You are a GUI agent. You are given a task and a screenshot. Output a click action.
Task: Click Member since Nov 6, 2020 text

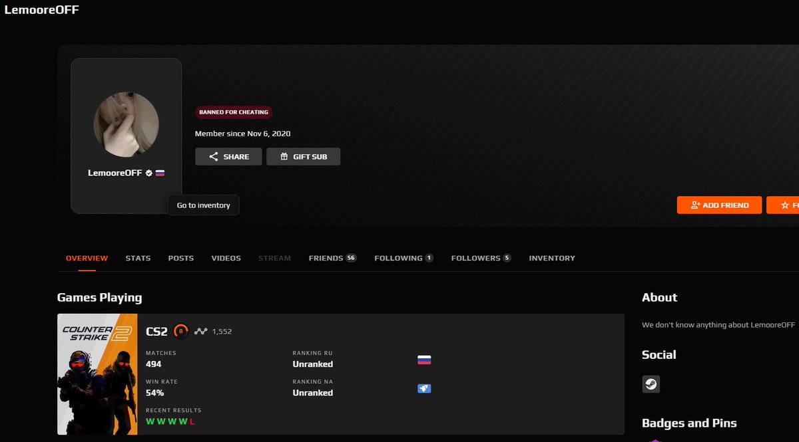tap(242, 134)
